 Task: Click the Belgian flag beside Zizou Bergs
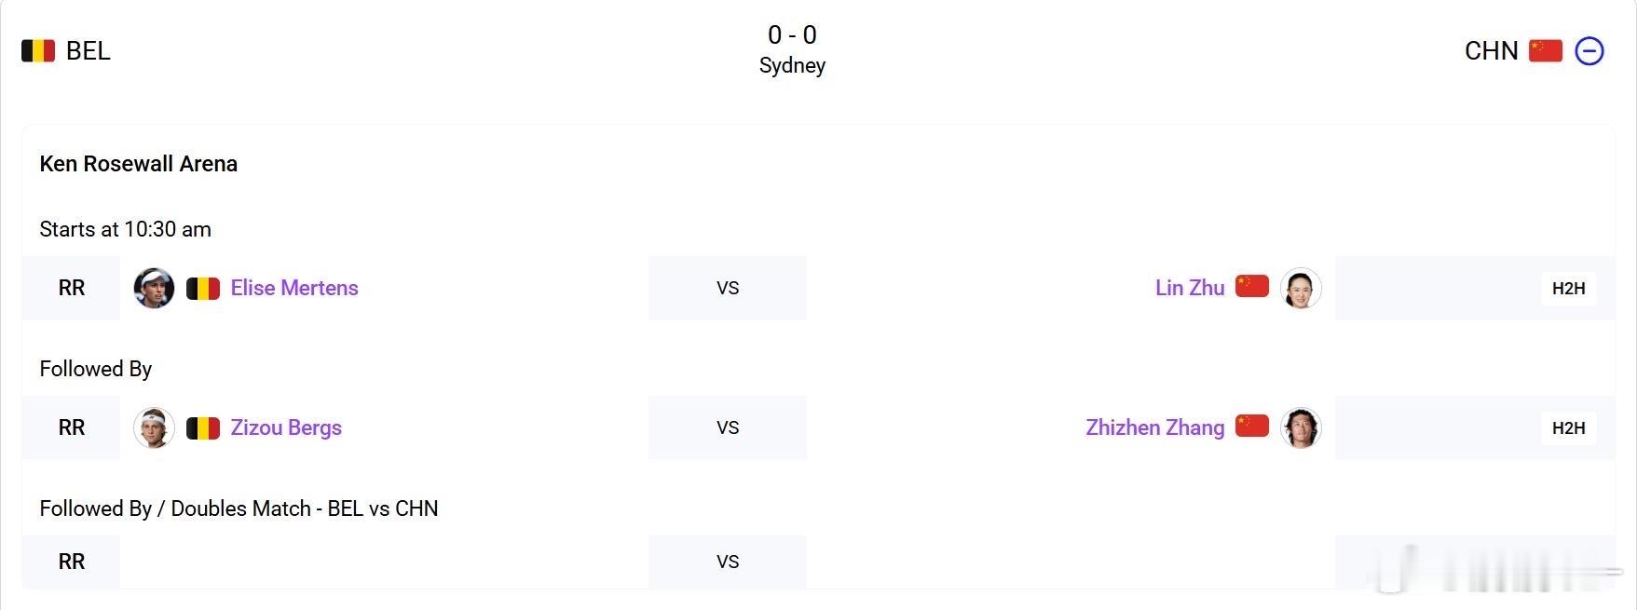coord(203,427)
